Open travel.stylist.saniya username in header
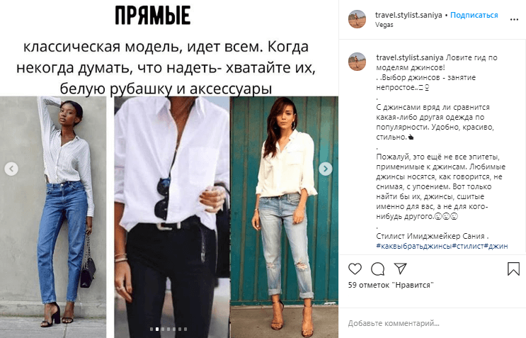The image size is (526, 338). 408,15
